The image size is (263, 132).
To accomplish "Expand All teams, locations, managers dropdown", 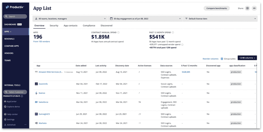I will tap(70, 19).
